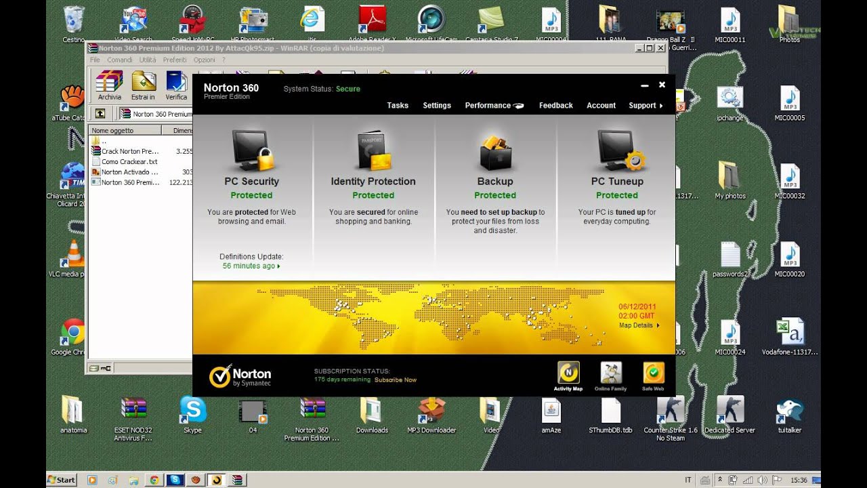Open PC Security monitor with lock icon
Image resolution: width=867 pixels, height=488 pixels.
[x=252, y=150]
